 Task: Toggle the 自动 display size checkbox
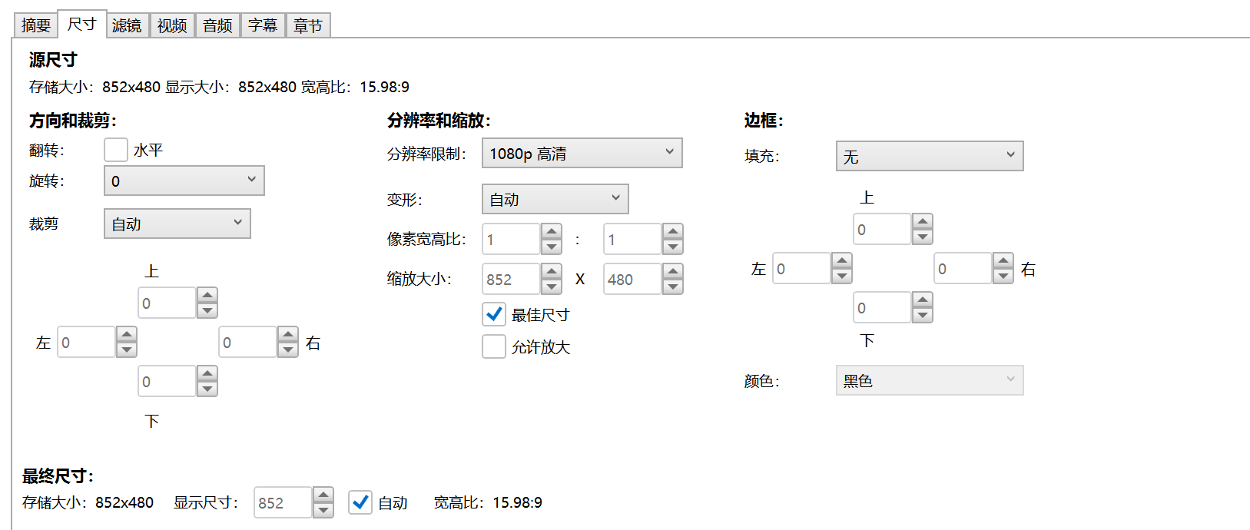pos(360,502)
